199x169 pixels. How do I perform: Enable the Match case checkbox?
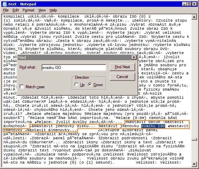tap(22, 87)
